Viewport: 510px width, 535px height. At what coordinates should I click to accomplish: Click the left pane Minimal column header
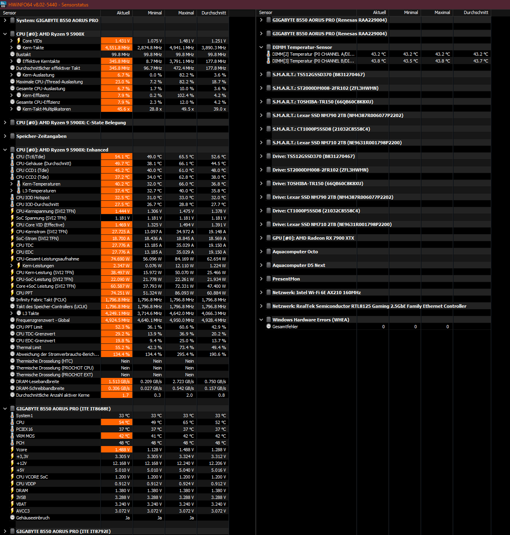(149, 13)
